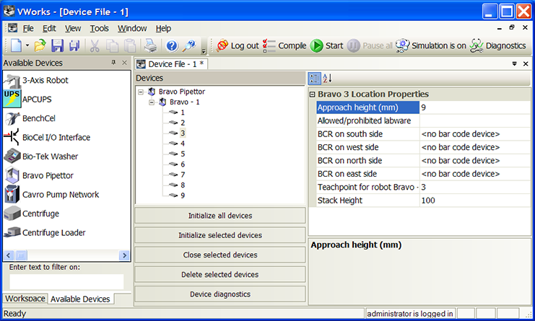Collapse the Bravo Pipettor tree node

(141, 92)
